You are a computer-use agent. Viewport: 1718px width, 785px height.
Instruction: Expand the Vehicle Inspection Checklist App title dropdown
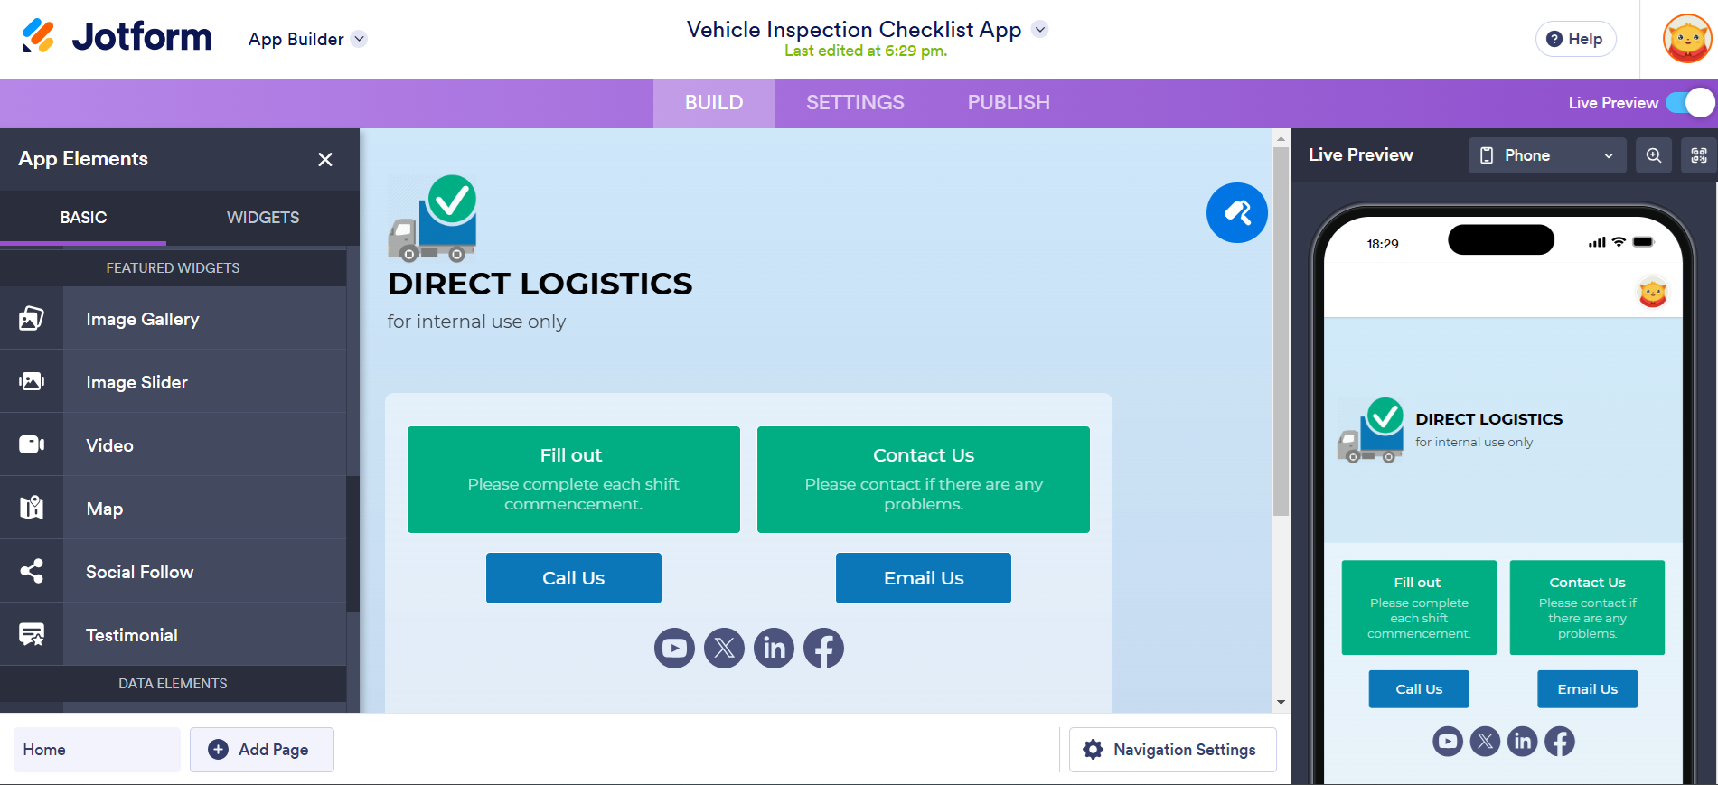tap(1039, 30)
